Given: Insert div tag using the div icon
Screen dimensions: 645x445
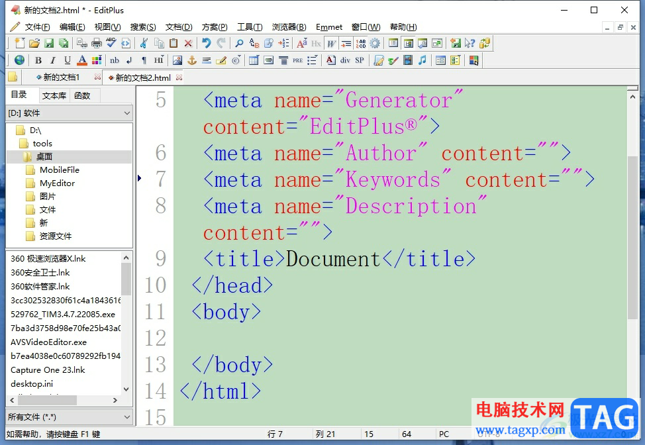Looking at the screenshot, I should (345, 60).
